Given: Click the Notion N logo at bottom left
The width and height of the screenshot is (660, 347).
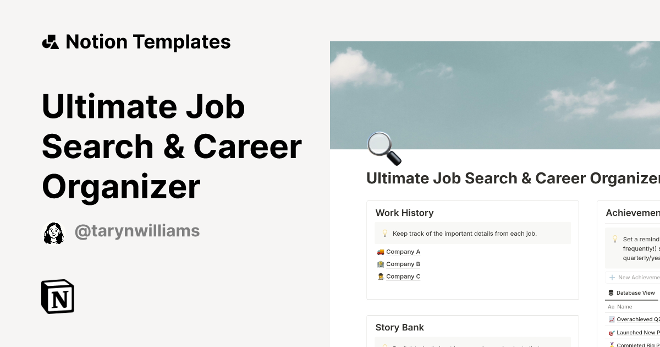Looking at the screenshot, I should coord(57,296).
